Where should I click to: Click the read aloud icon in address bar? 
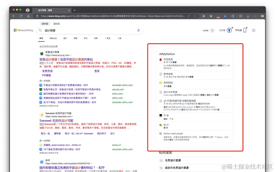click(188, 16)
